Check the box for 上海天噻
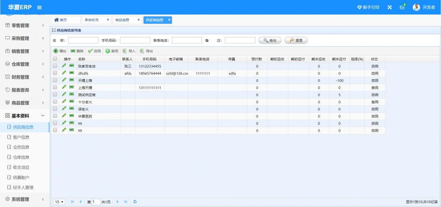 tap(55, 87)
